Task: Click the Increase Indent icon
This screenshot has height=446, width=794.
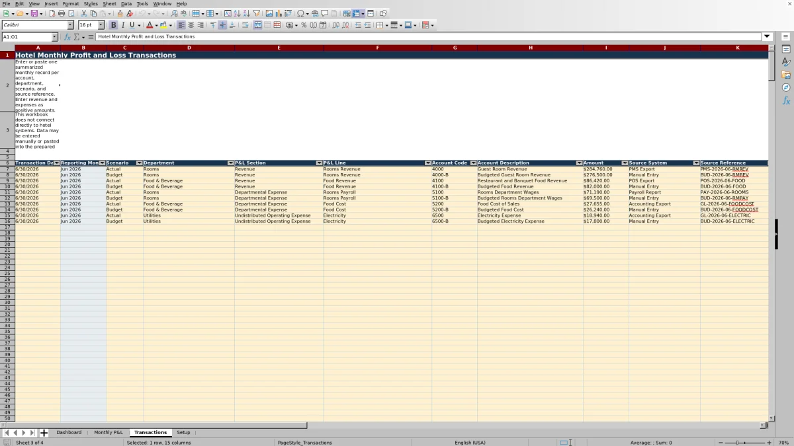Action: point(358,25)
